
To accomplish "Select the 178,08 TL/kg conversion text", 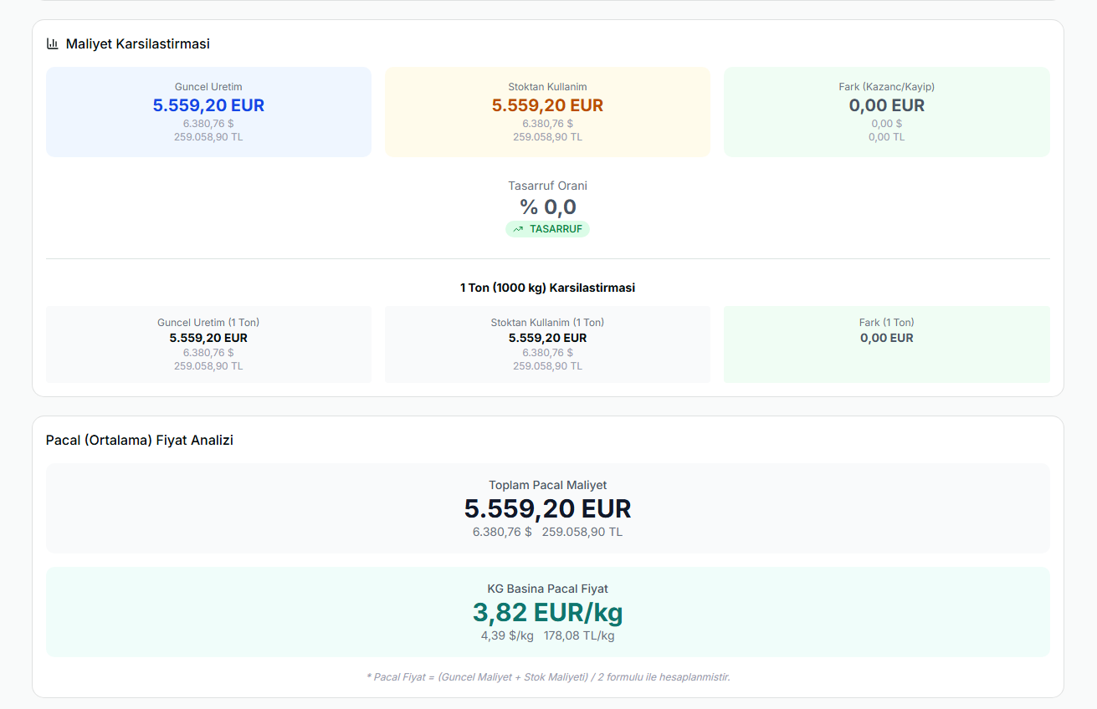I will (579, 636).
